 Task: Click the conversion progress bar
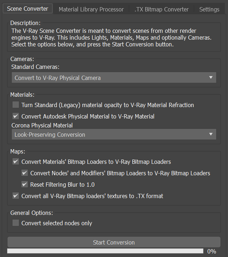(105, 251)
